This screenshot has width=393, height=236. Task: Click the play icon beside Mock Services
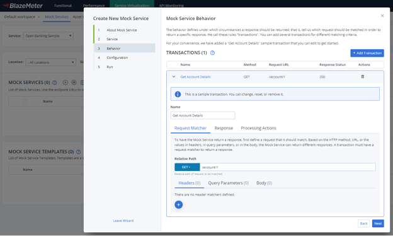pyautogui.click(x=65, y=83)
